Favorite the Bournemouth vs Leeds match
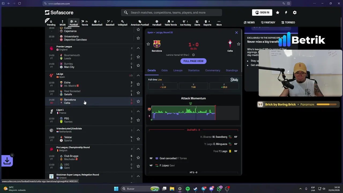Screen dimensions: 343x193 pos(138,57)
